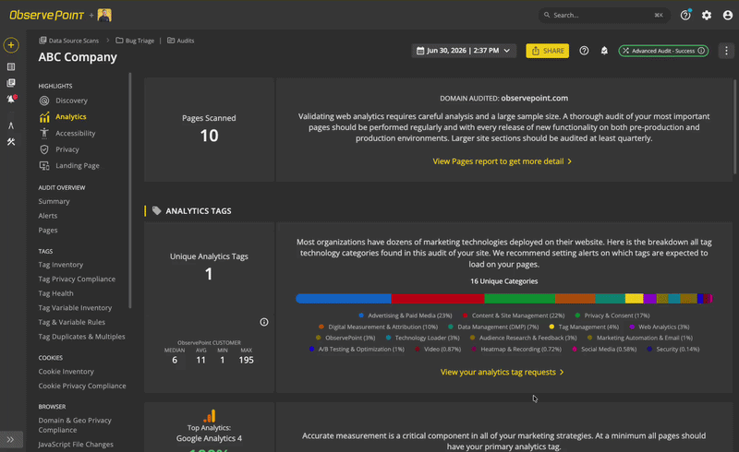Open the top bar help icon with blue dot
Viewport: 739px width, 452px height.
[685, 15]
